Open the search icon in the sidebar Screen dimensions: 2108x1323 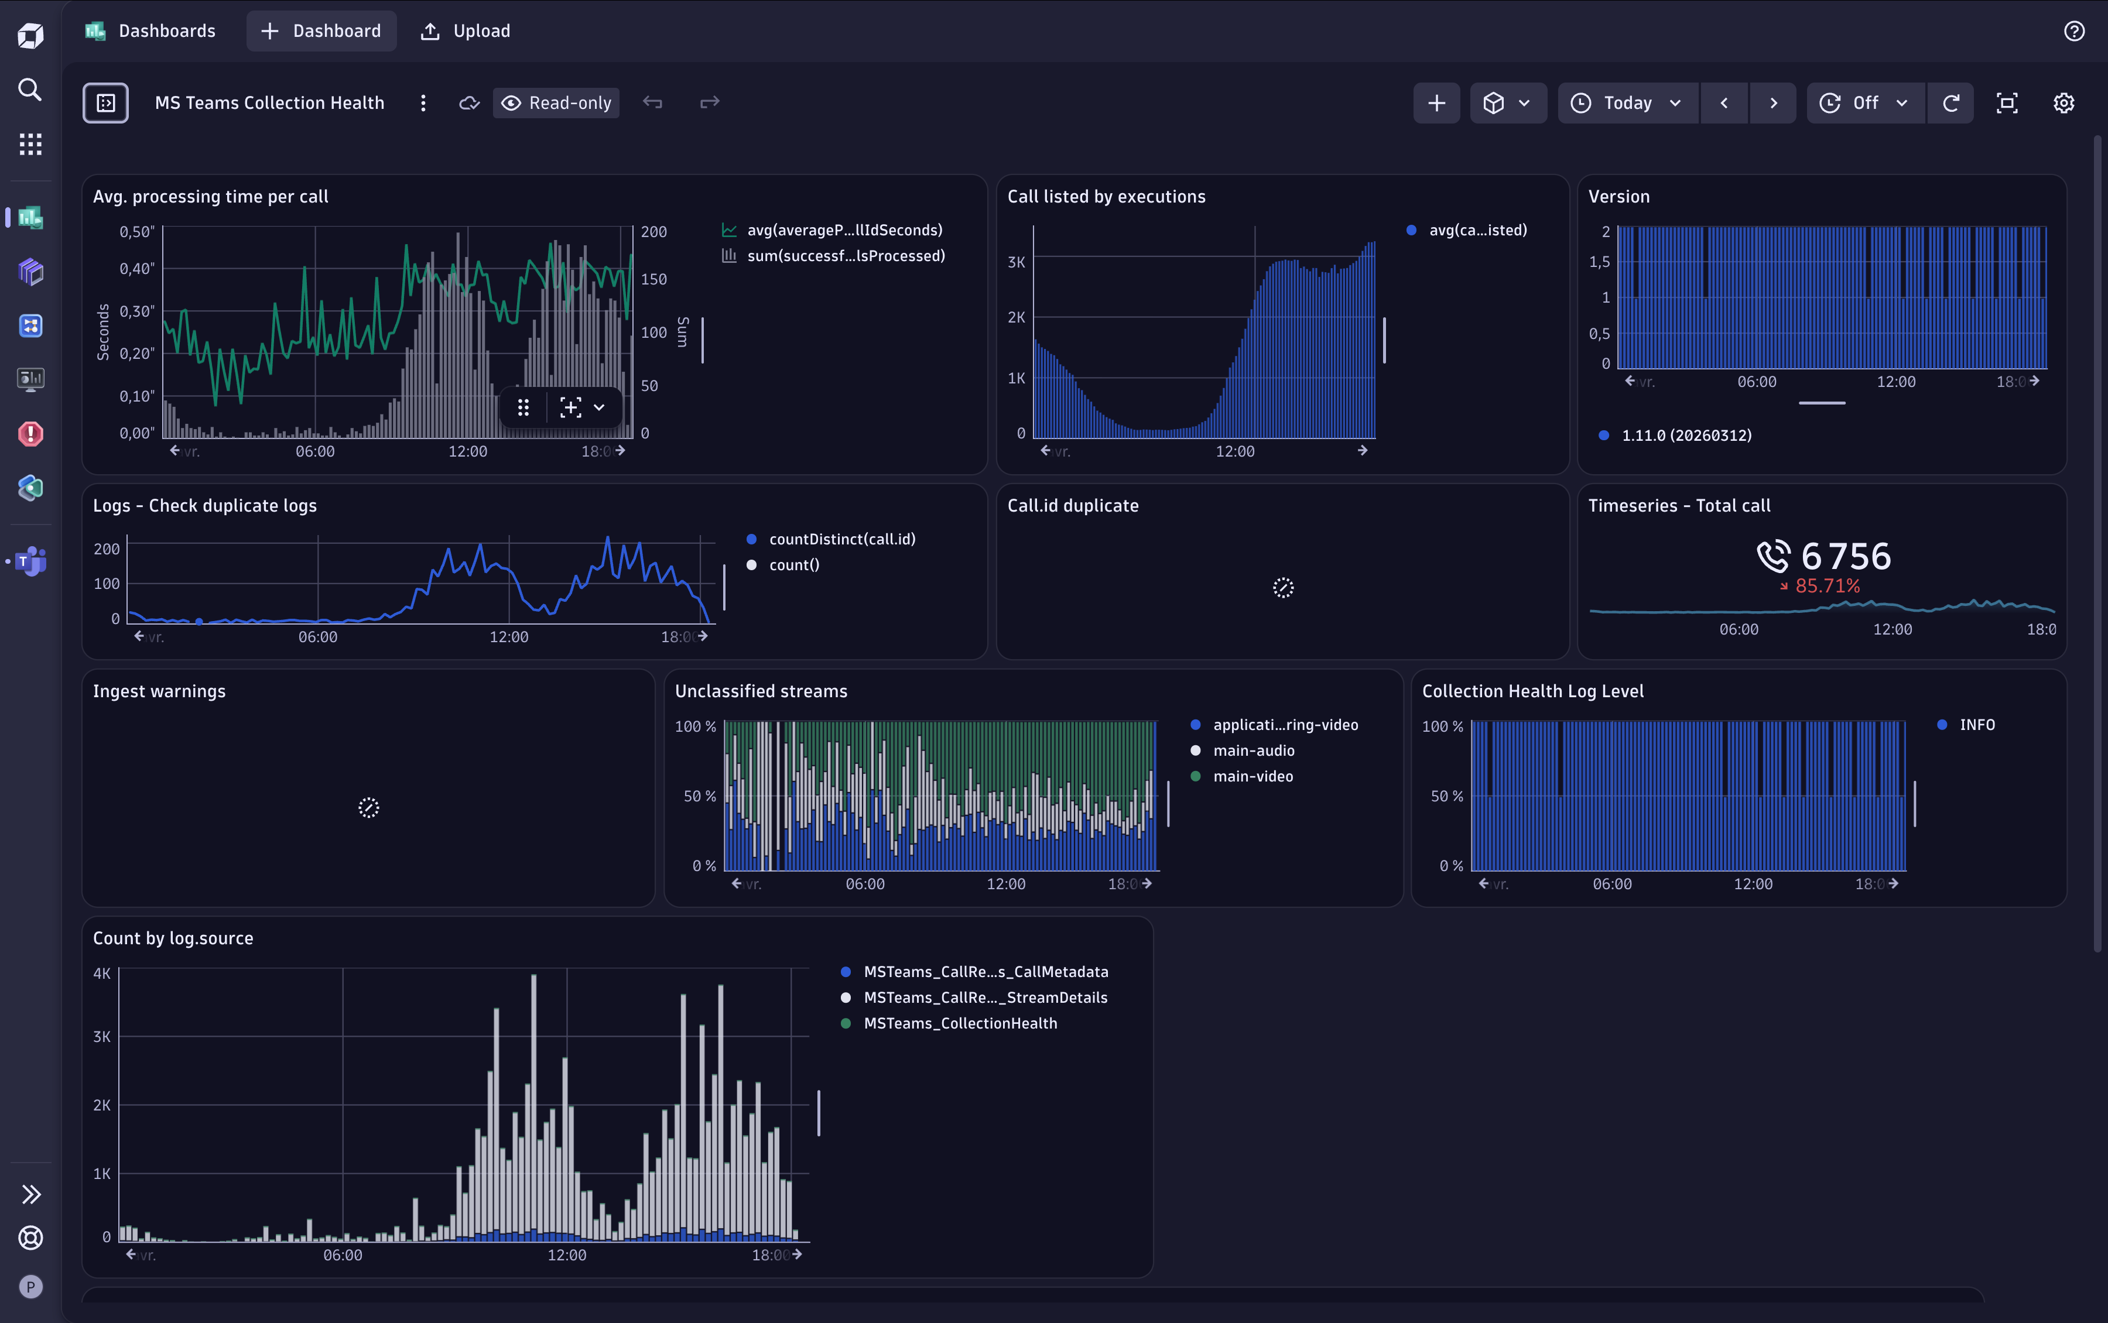pos(30,90)
